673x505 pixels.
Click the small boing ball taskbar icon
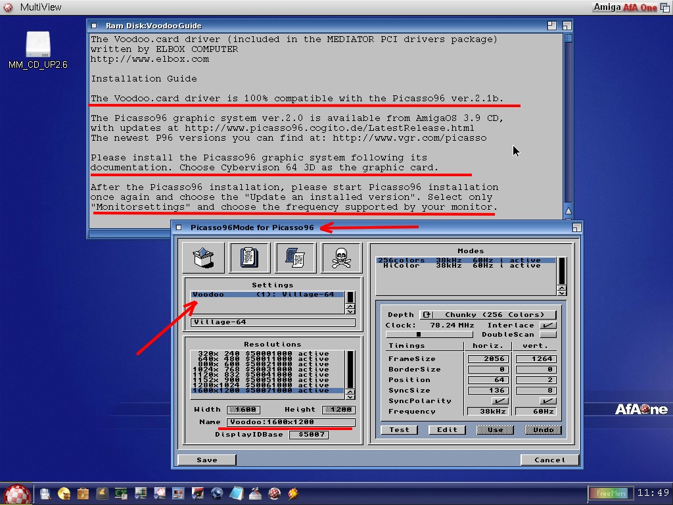click(275, 494)
